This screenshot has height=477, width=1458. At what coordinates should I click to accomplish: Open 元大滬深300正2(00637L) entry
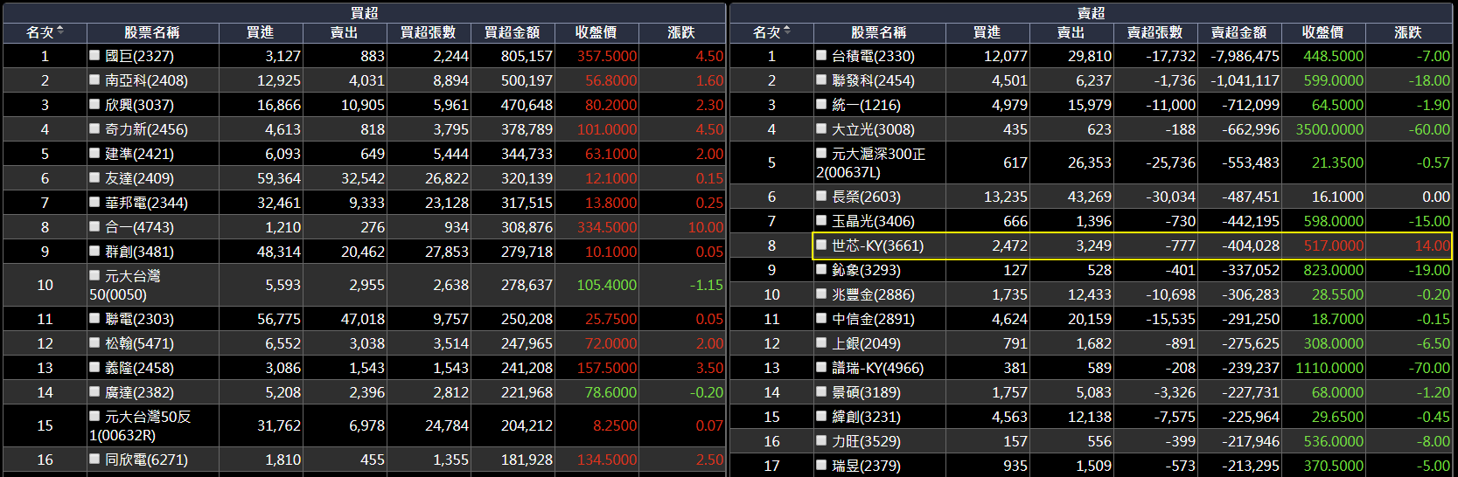(870, 162)
